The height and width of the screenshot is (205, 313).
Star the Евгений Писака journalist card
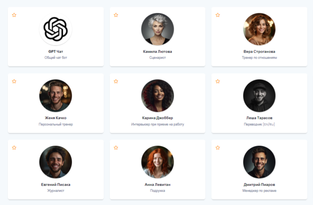click(x=14, y=148)
